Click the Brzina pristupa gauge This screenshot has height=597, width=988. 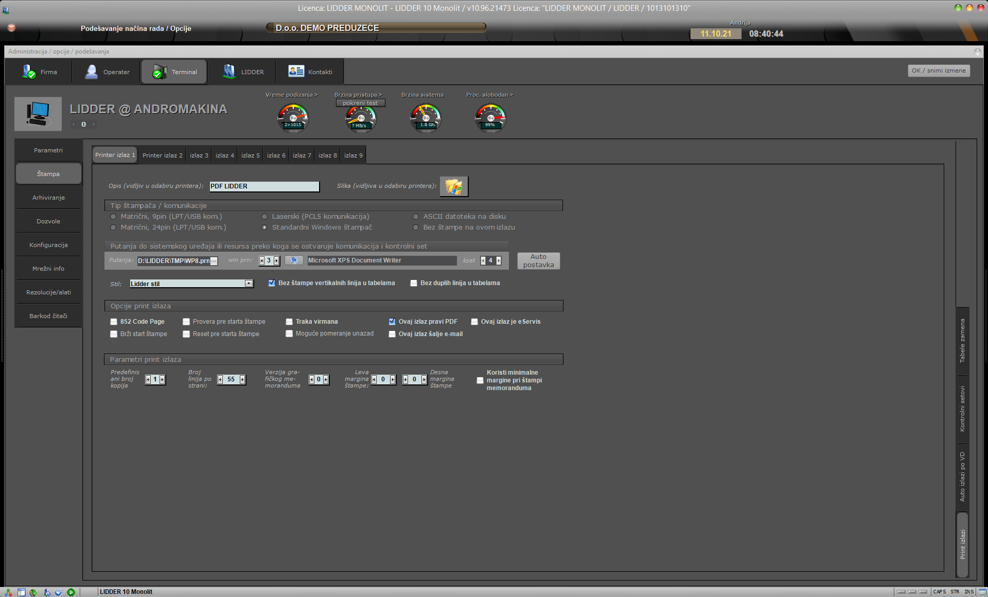[361, 119]
